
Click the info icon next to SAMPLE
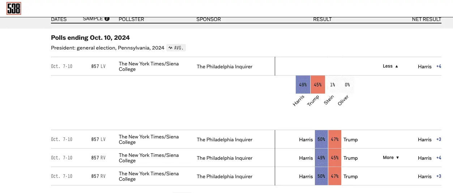coord(107,19)
